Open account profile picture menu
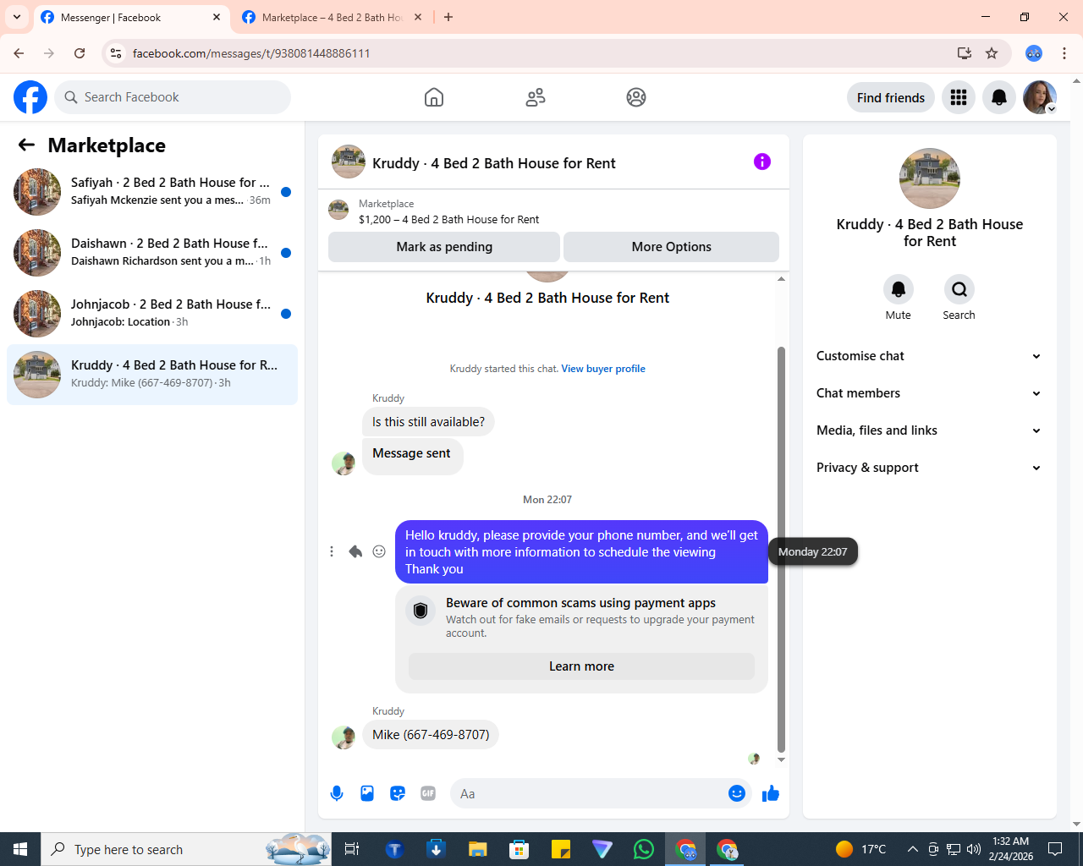The image size is (1083, 866). pos(1040,97)
